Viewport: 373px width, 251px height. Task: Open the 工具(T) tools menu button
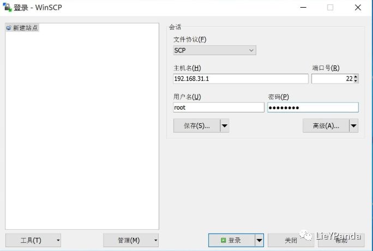(x=33, y=240)
